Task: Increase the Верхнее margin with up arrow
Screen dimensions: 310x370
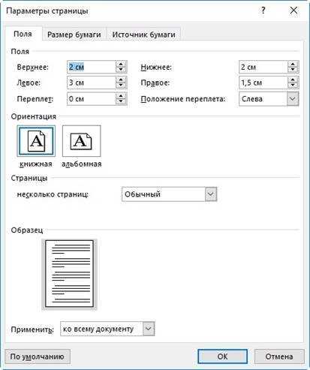Action: click(x=121, y=64)
